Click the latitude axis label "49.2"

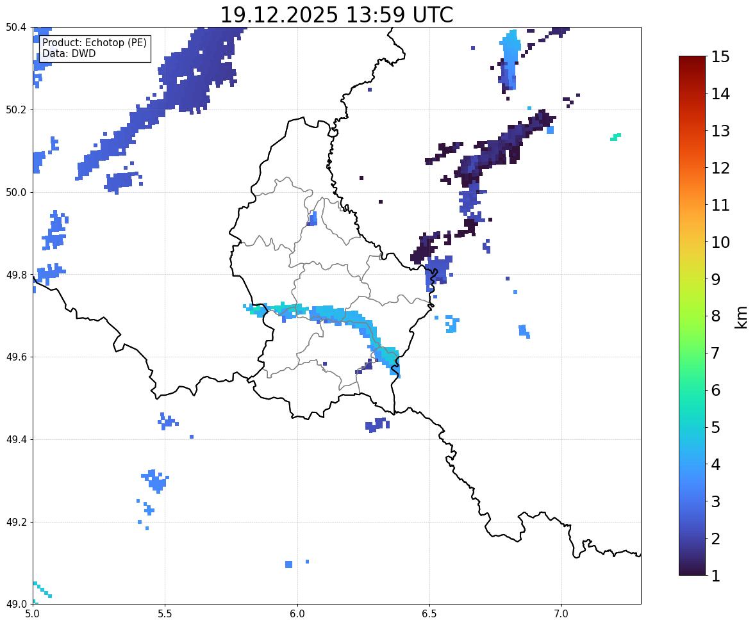[x=16, y=522]
